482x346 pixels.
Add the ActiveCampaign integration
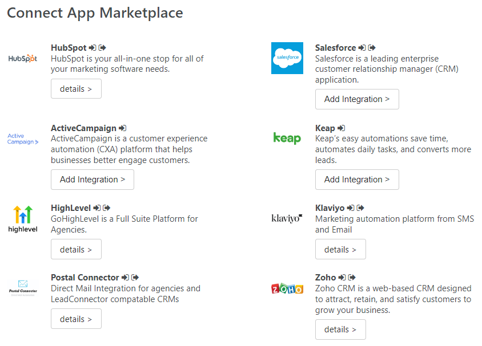point(93,180)
